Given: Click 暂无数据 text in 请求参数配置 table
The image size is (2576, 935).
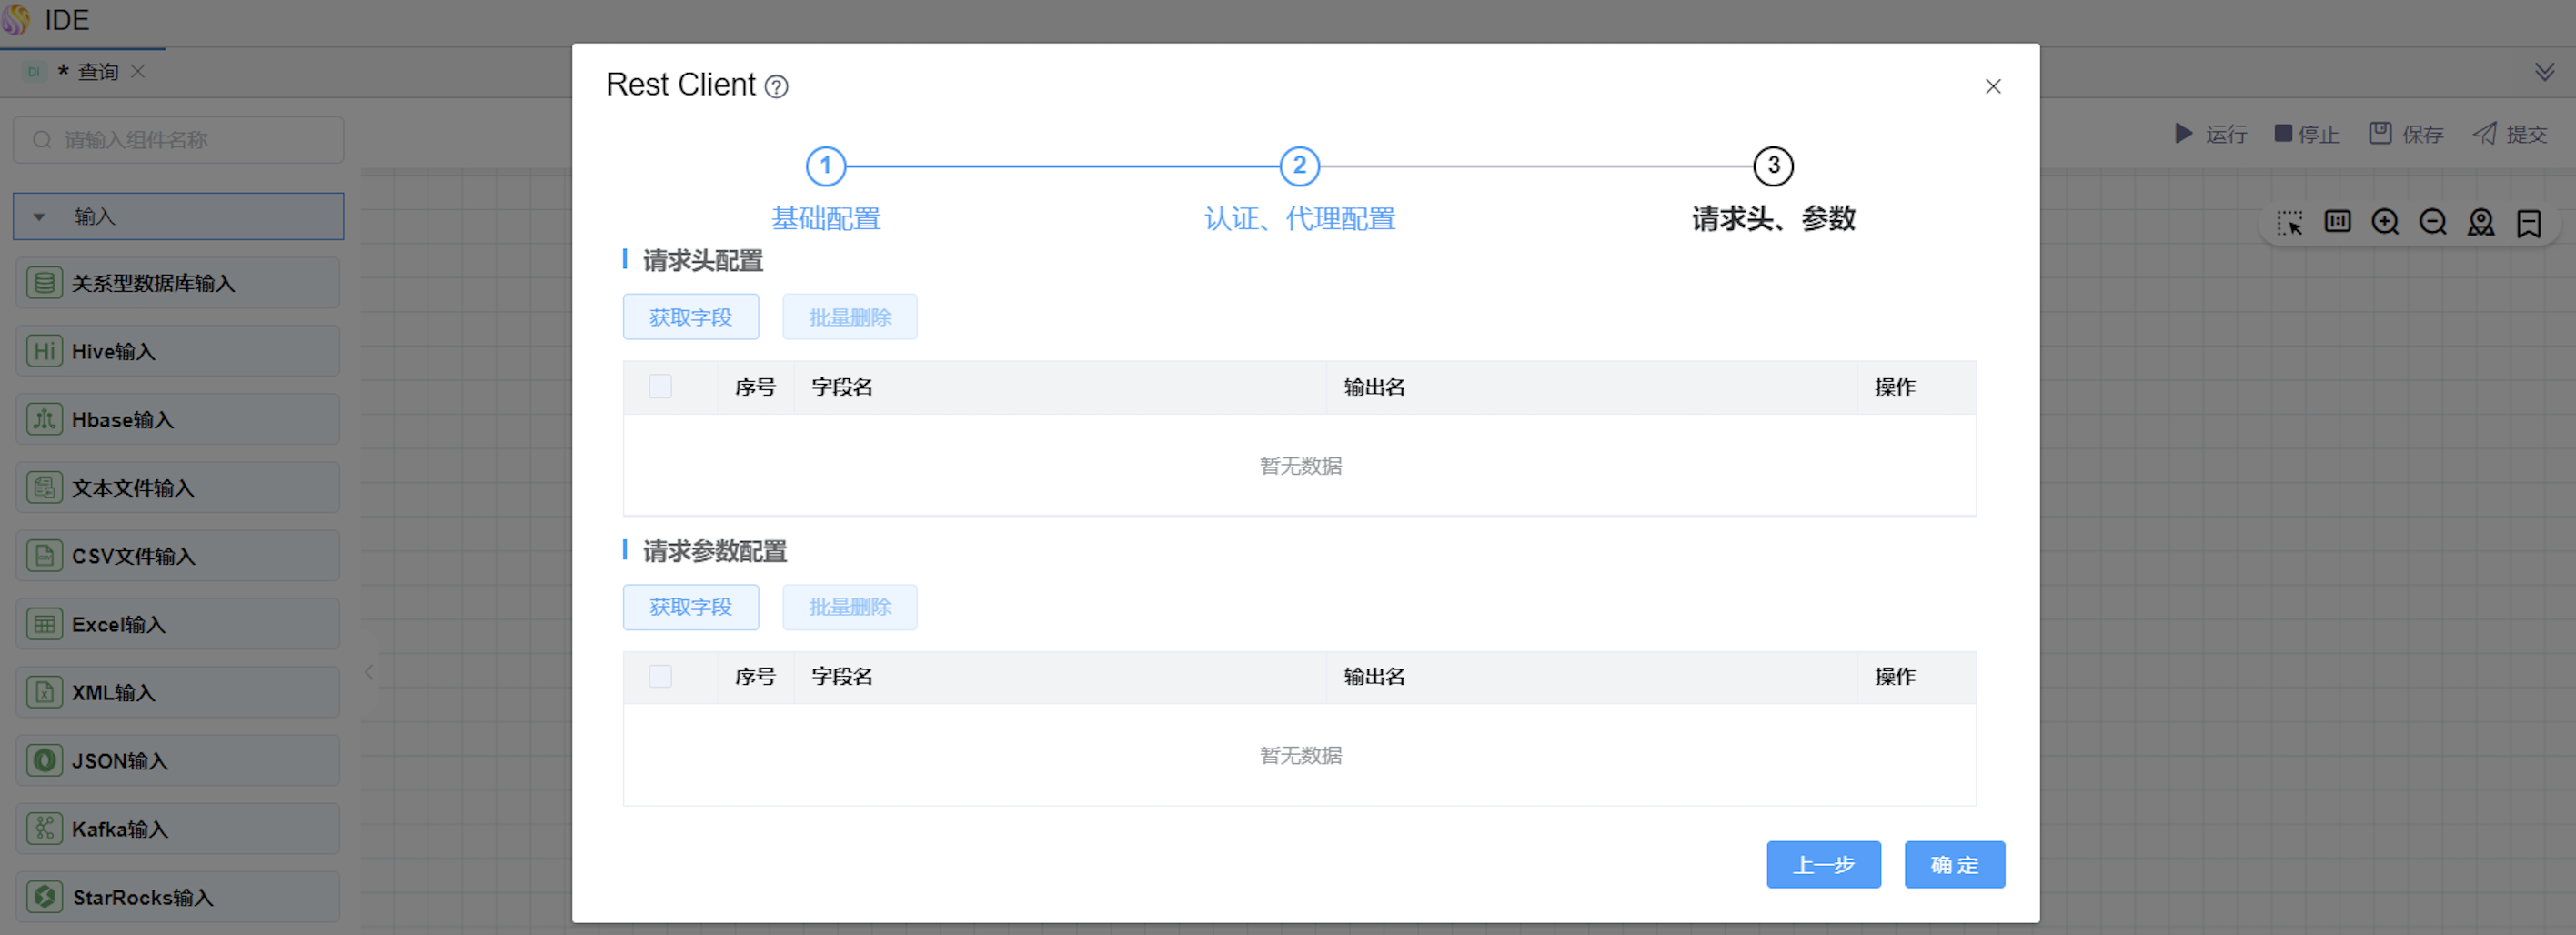Looking at the screenshot, I should [1300, 755].
